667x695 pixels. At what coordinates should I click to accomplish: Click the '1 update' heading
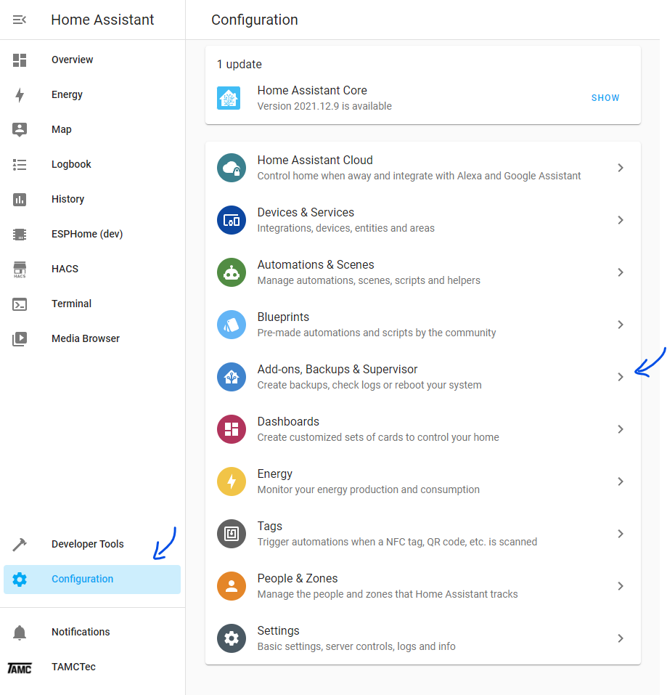(240, 65)
